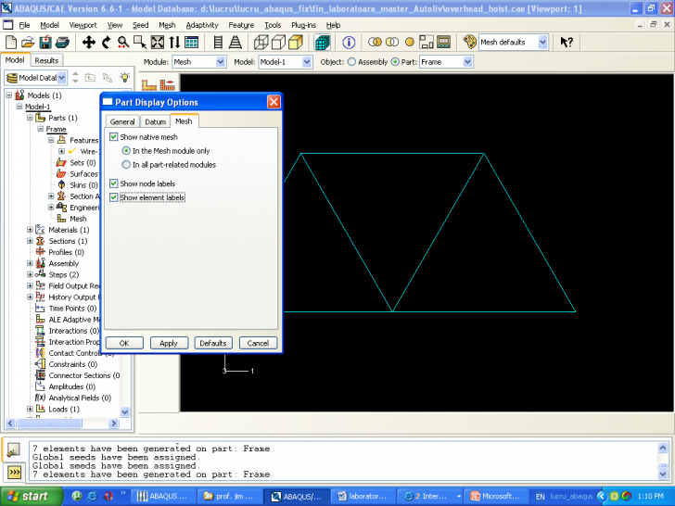675x506 pixels.
Task: Click the Seed Part tool icon
Action: (150, 85)
